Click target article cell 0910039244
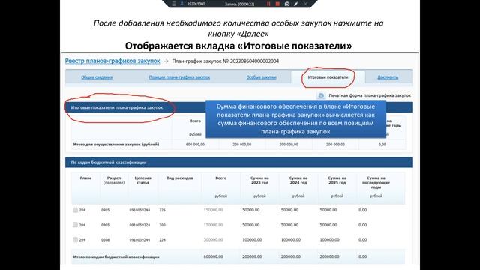The height and width of the screenshot is (270, 480). click(x=139, y=240)
